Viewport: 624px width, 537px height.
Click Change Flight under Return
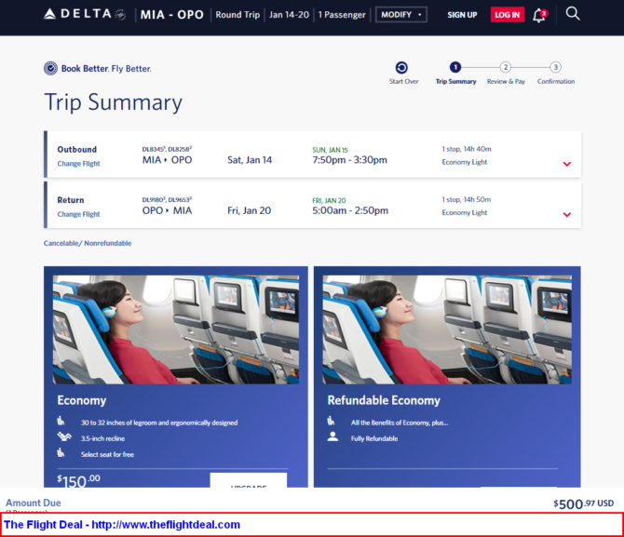pos(78,214)
